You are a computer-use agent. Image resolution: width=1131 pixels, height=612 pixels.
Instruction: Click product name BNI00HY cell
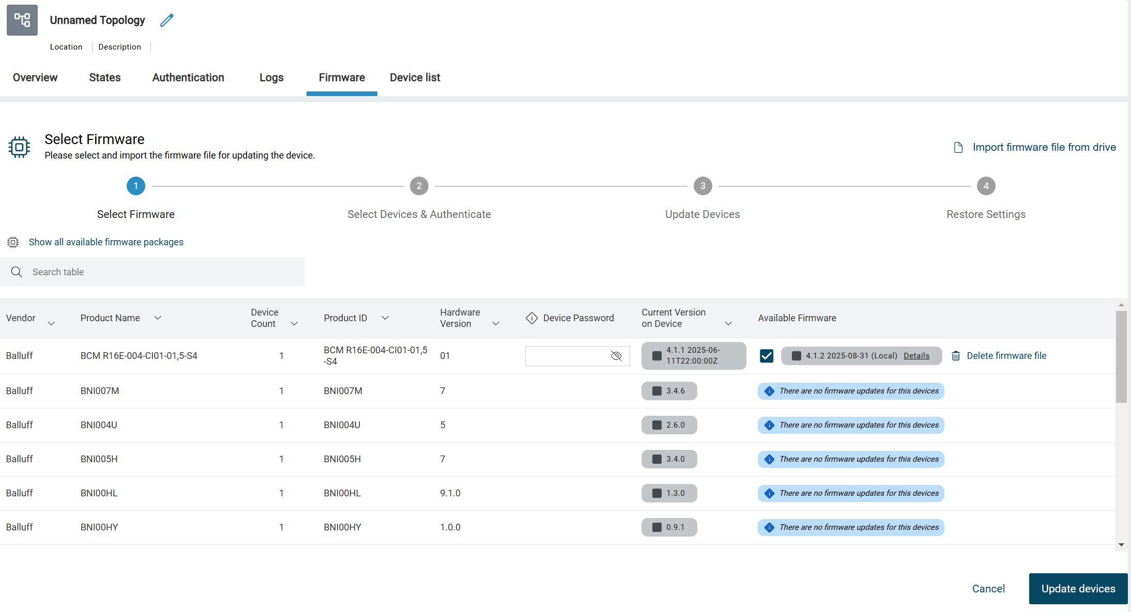tap(99, 527)
